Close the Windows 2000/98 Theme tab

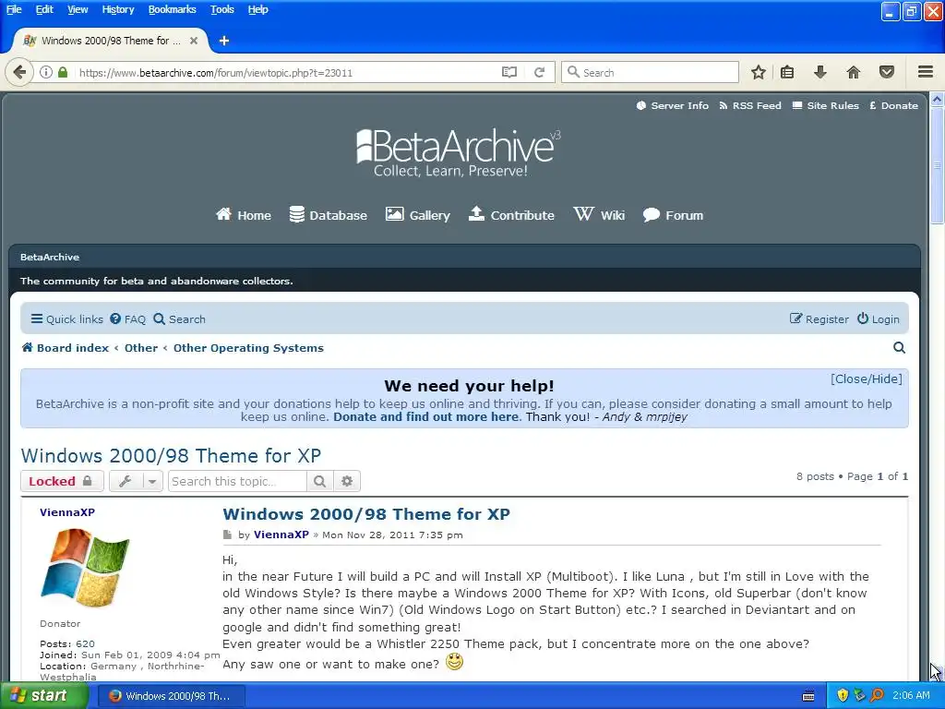click(x=194, y=41)
